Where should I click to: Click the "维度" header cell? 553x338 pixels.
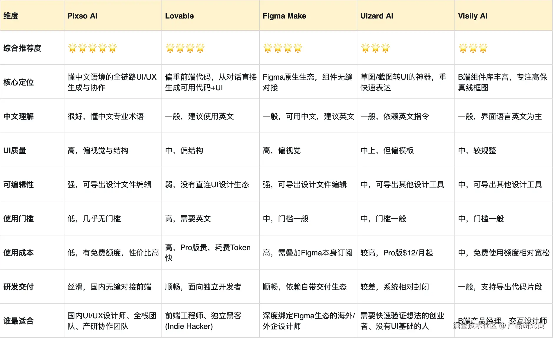pyautogui.click(x=32, y=16)
